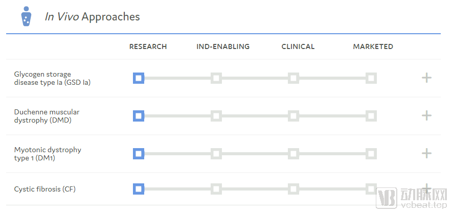Expand the Cystic fibrosis row plus icon
The image size is (452, 214).
pyautogui.click(x=426, y=186)
